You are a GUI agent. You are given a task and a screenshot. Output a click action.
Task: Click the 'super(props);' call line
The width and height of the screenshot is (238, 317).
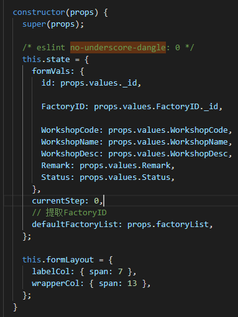click(53, 24)
